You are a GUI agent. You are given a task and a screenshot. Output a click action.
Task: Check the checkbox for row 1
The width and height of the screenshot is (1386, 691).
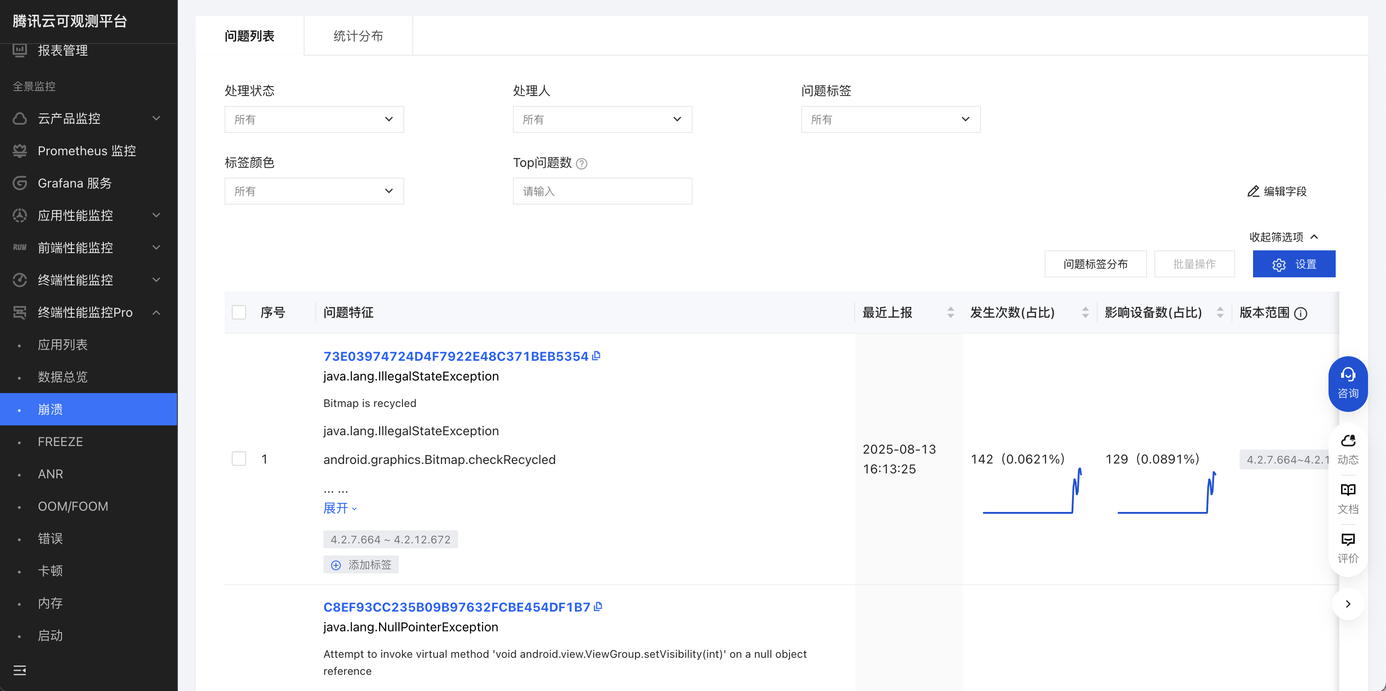(239, 459)
